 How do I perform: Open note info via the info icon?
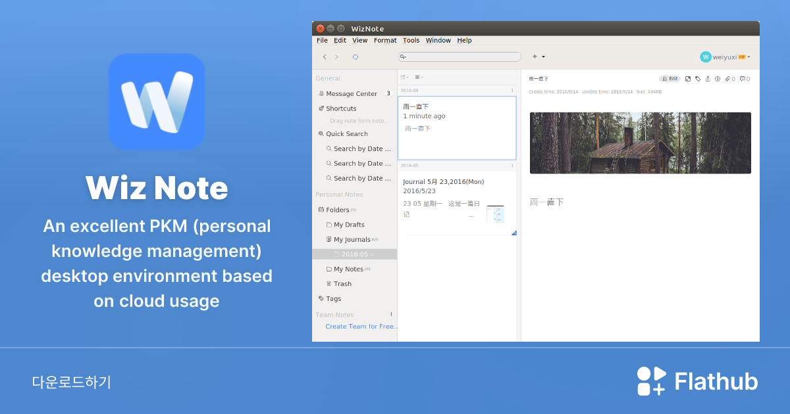pyautogui.click(x=717, y=78)
